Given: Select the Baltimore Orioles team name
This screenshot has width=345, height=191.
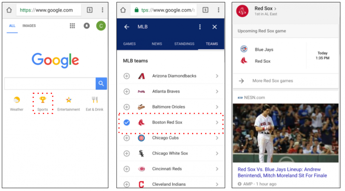Looking at the screenshot, I should click(x=168, y=107).
